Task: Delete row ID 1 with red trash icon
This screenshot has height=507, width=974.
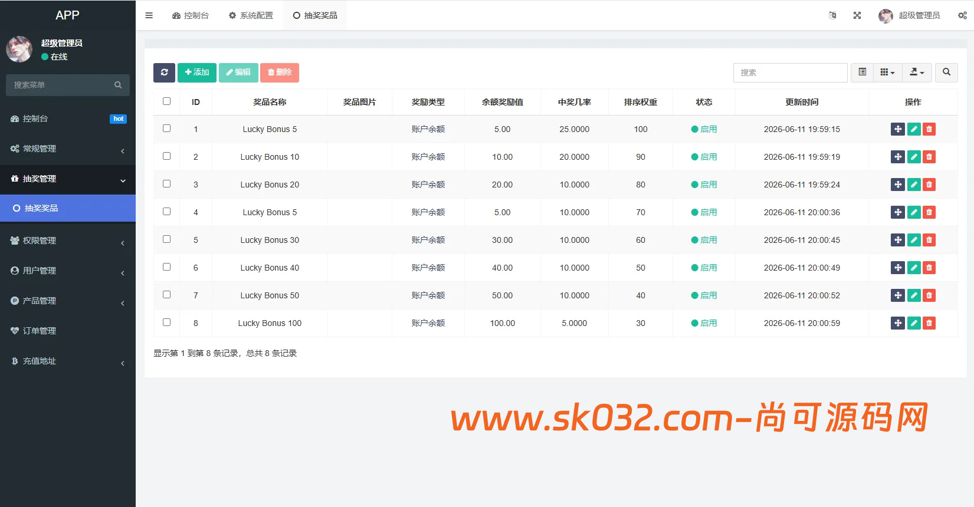Action: (929, 129)
